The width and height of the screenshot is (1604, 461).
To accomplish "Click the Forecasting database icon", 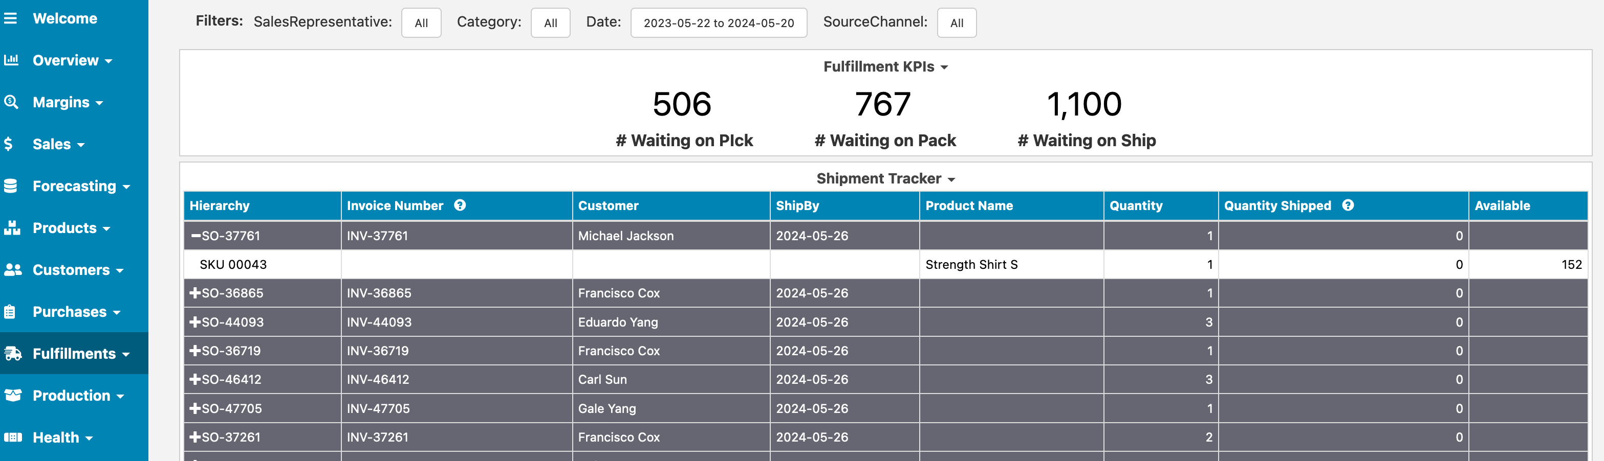I will coord(11,186).
